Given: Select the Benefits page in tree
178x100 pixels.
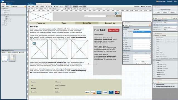Looking at the screenshot, I should point(8,15).
